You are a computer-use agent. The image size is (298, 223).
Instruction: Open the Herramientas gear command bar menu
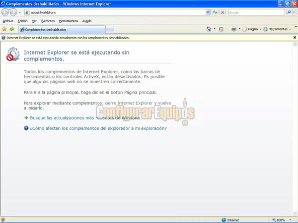(x=277, y=29)
